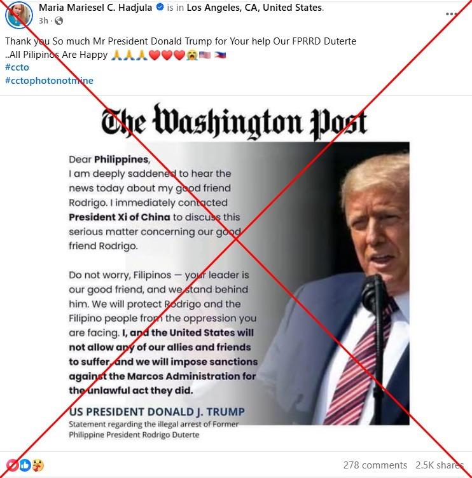This screenshot has height=478, width=472.
Task: Click the blue verified badge beside the name
Action: (160, 8)
